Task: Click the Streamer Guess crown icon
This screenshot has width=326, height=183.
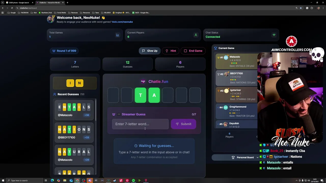Action: click(x=114, y=114)
